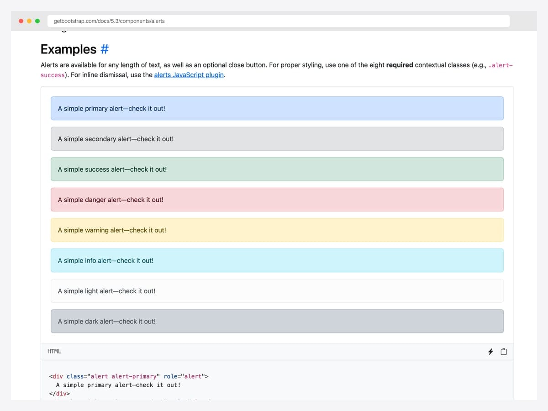Click the lightning bolt StackBlitz icon
The image size is (548, 411).
490,352
